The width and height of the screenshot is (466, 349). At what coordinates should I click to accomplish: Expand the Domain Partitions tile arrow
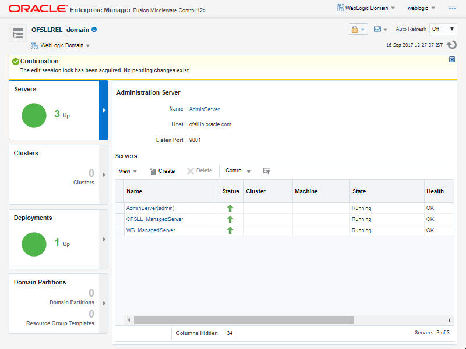click(104, 303)
